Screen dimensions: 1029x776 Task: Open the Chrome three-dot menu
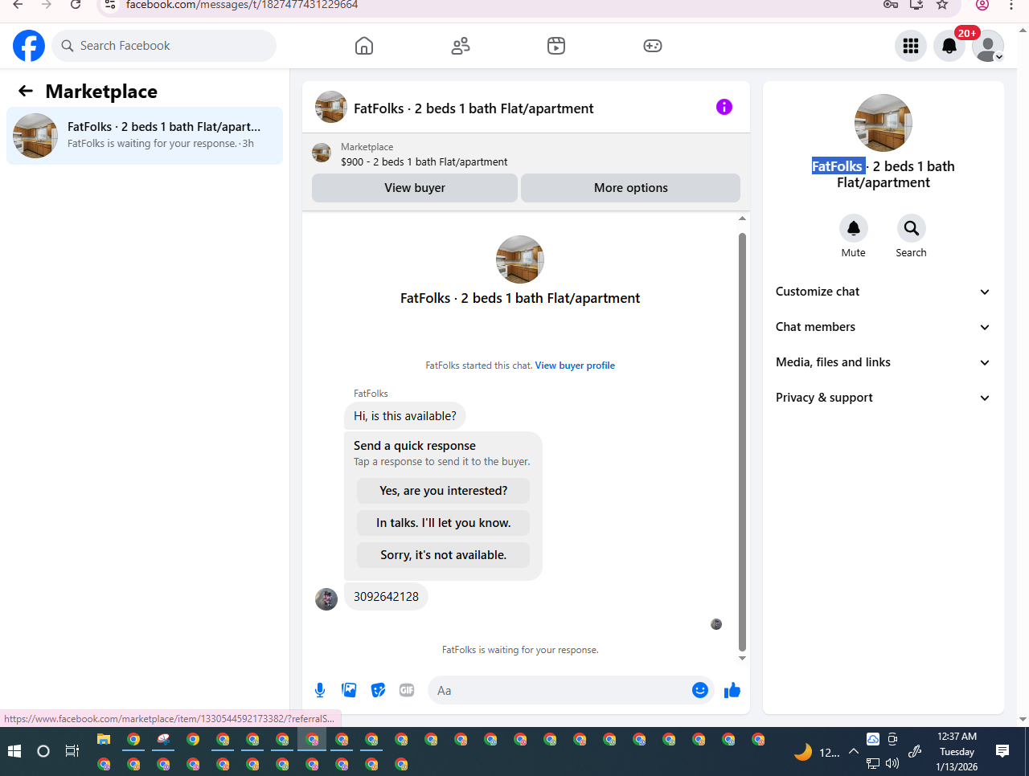(x=1011, y=5)
